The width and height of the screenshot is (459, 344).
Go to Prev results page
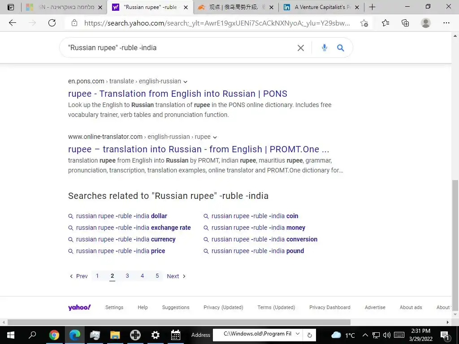click(x=78, y=276)
